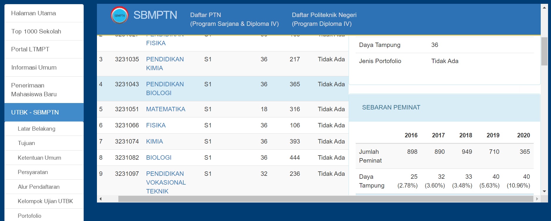Open MATEMATIKA program link
Viewport: 551px width, 221px height.
[x=166, y=109]
